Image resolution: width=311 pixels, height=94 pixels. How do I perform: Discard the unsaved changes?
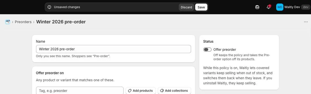[x=186, y=7]
